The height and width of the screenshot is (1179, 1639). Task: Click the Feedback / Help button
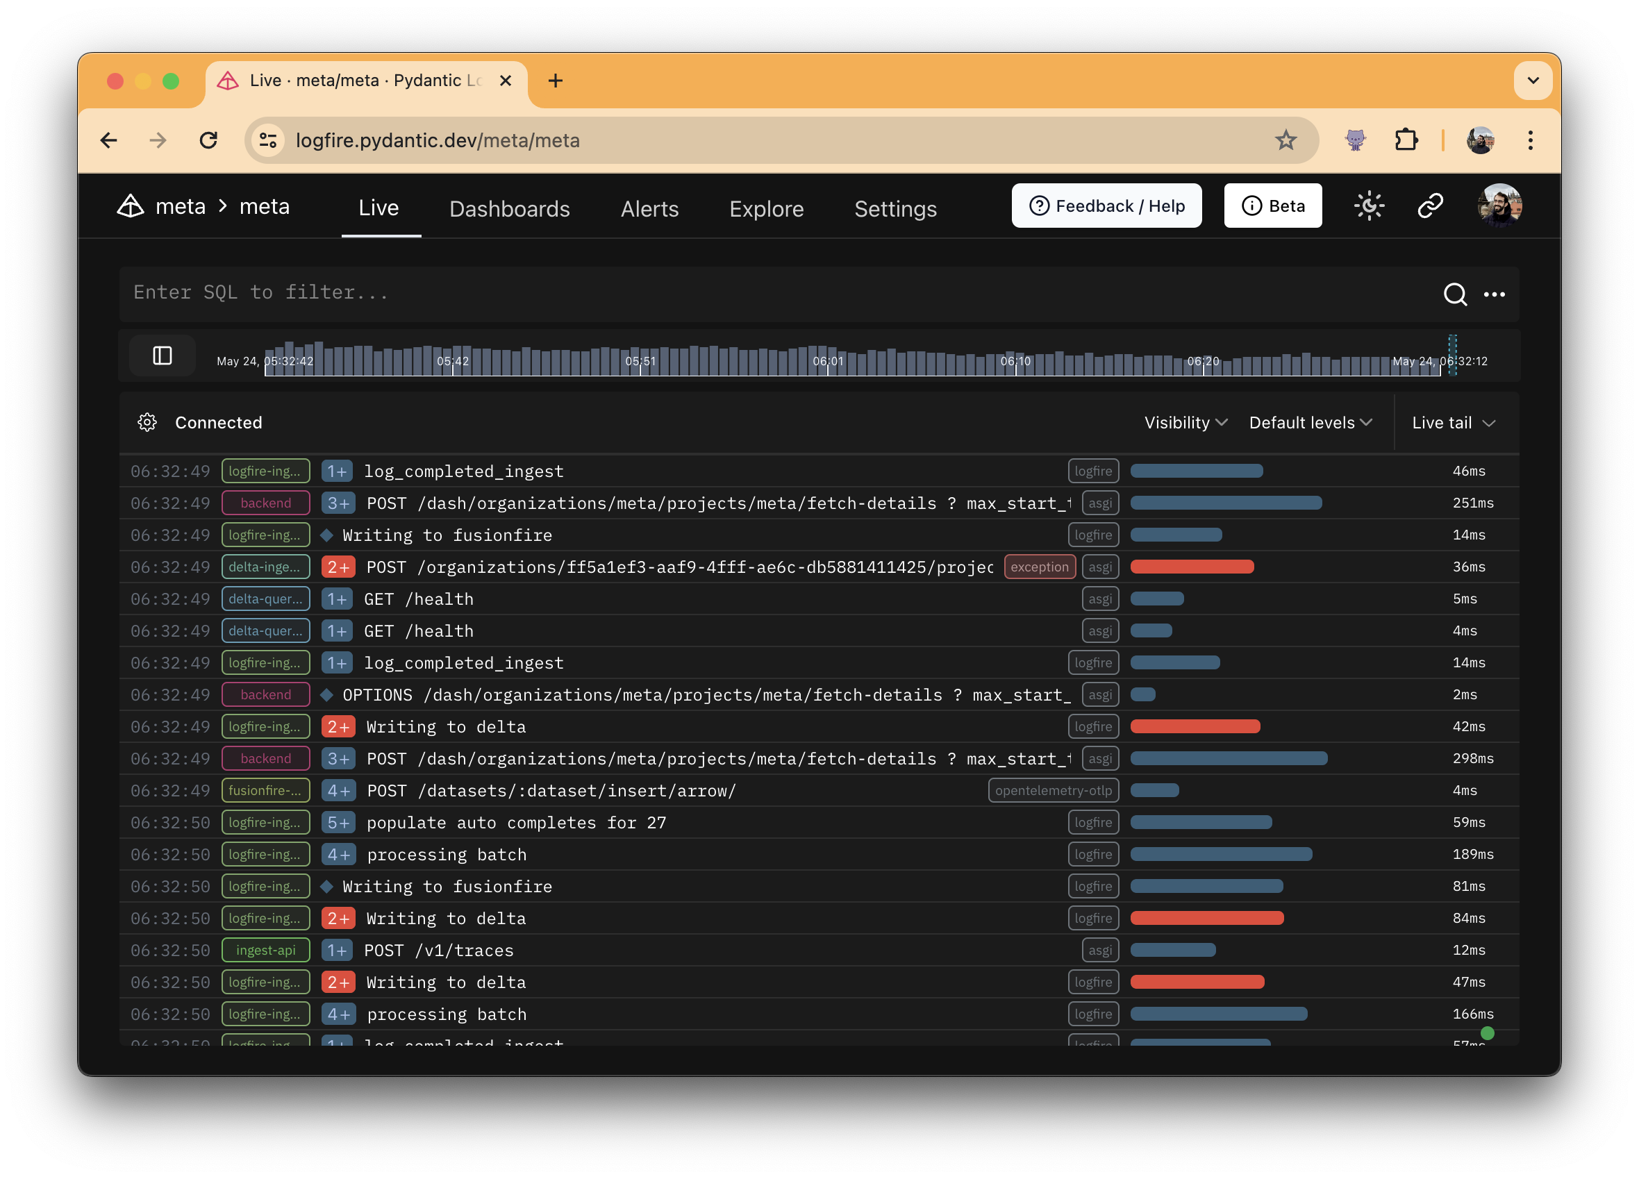coord(1106,206)
